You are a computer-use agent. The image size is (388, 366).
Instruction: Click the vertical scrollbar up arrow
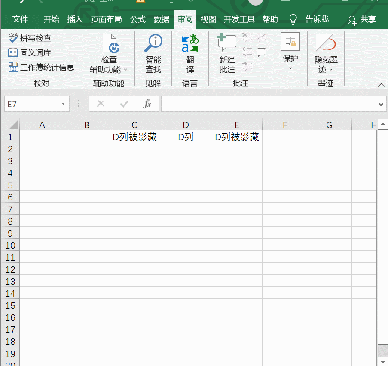click(x=383, y=124)
